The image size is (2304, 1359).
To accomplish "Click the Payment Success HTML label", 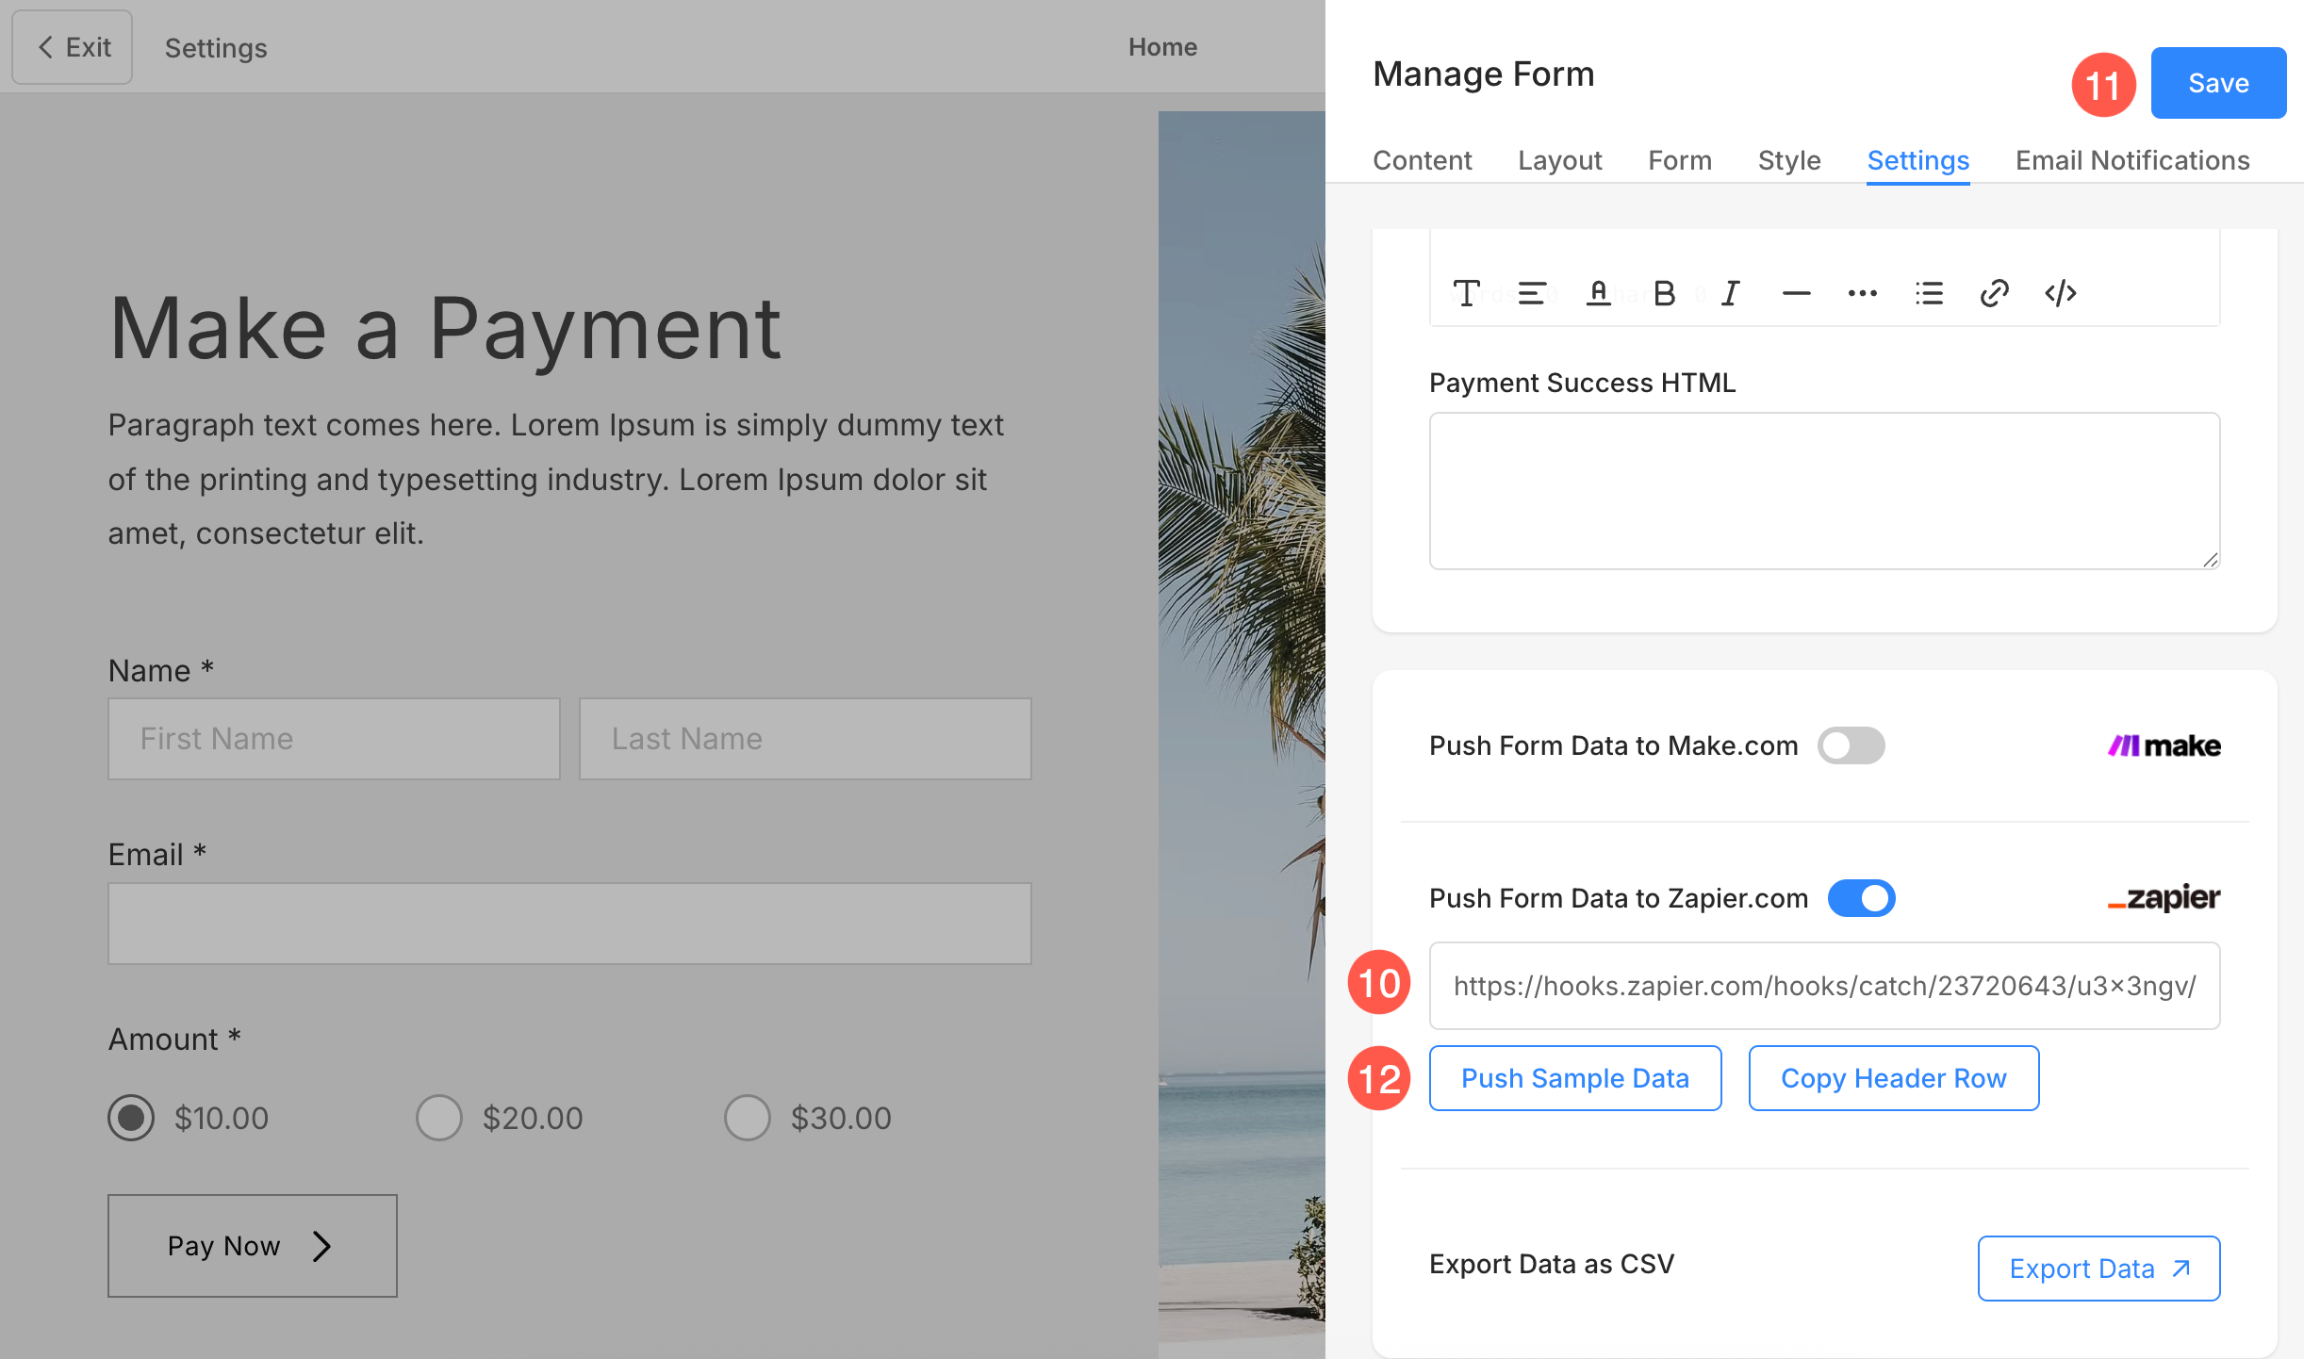I will (x=1582, y=383).
